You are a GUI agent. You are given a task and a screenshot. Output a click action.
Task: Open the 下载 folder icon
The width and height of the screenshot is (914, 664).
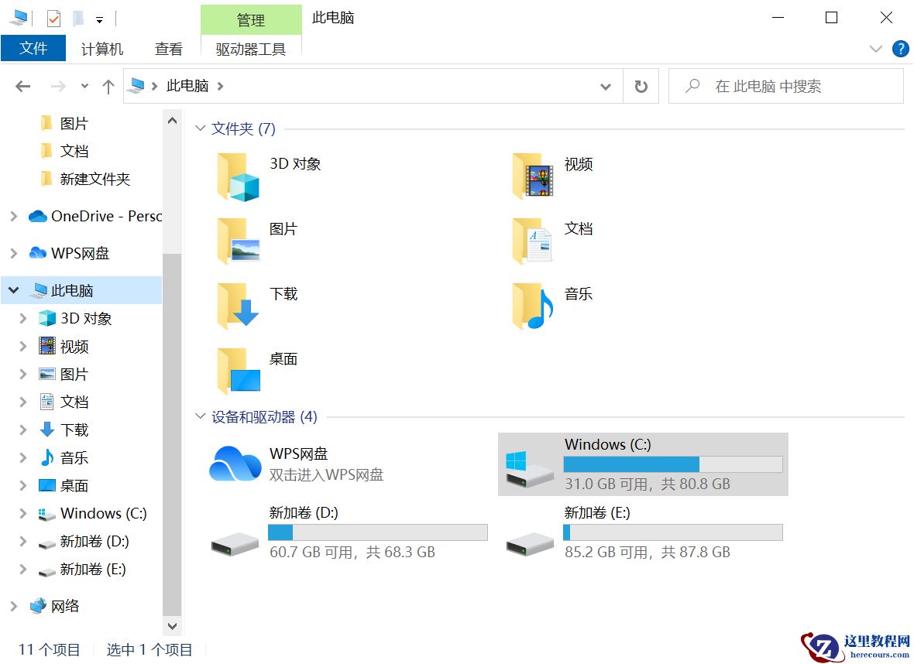236,305
